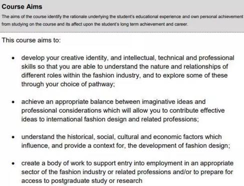
Task: Click 'achieve an appropriate balance' text
Action: click(x=67, y=102)
